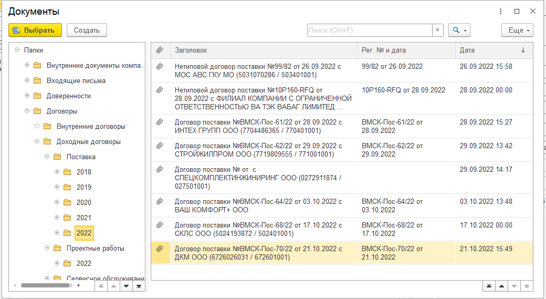Jump to first row in document list
The height and width of the screenshot is (299, 546).
click(x=489, y=286)
